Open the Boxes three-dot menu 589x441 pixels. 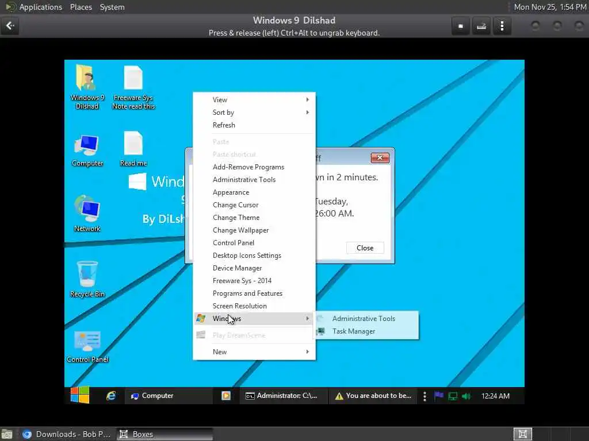tap(502, 26)
